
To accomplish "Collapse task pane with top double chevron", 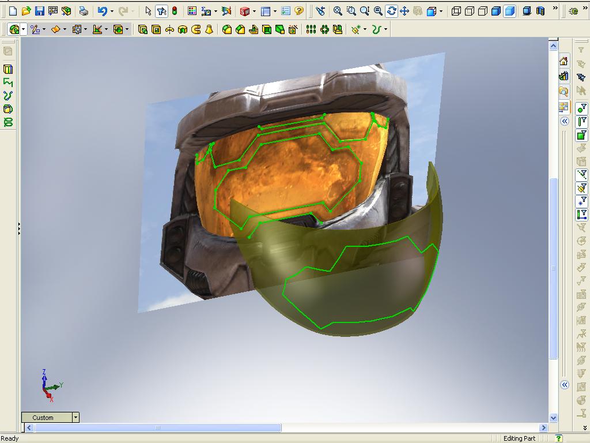I will (565, 121).
